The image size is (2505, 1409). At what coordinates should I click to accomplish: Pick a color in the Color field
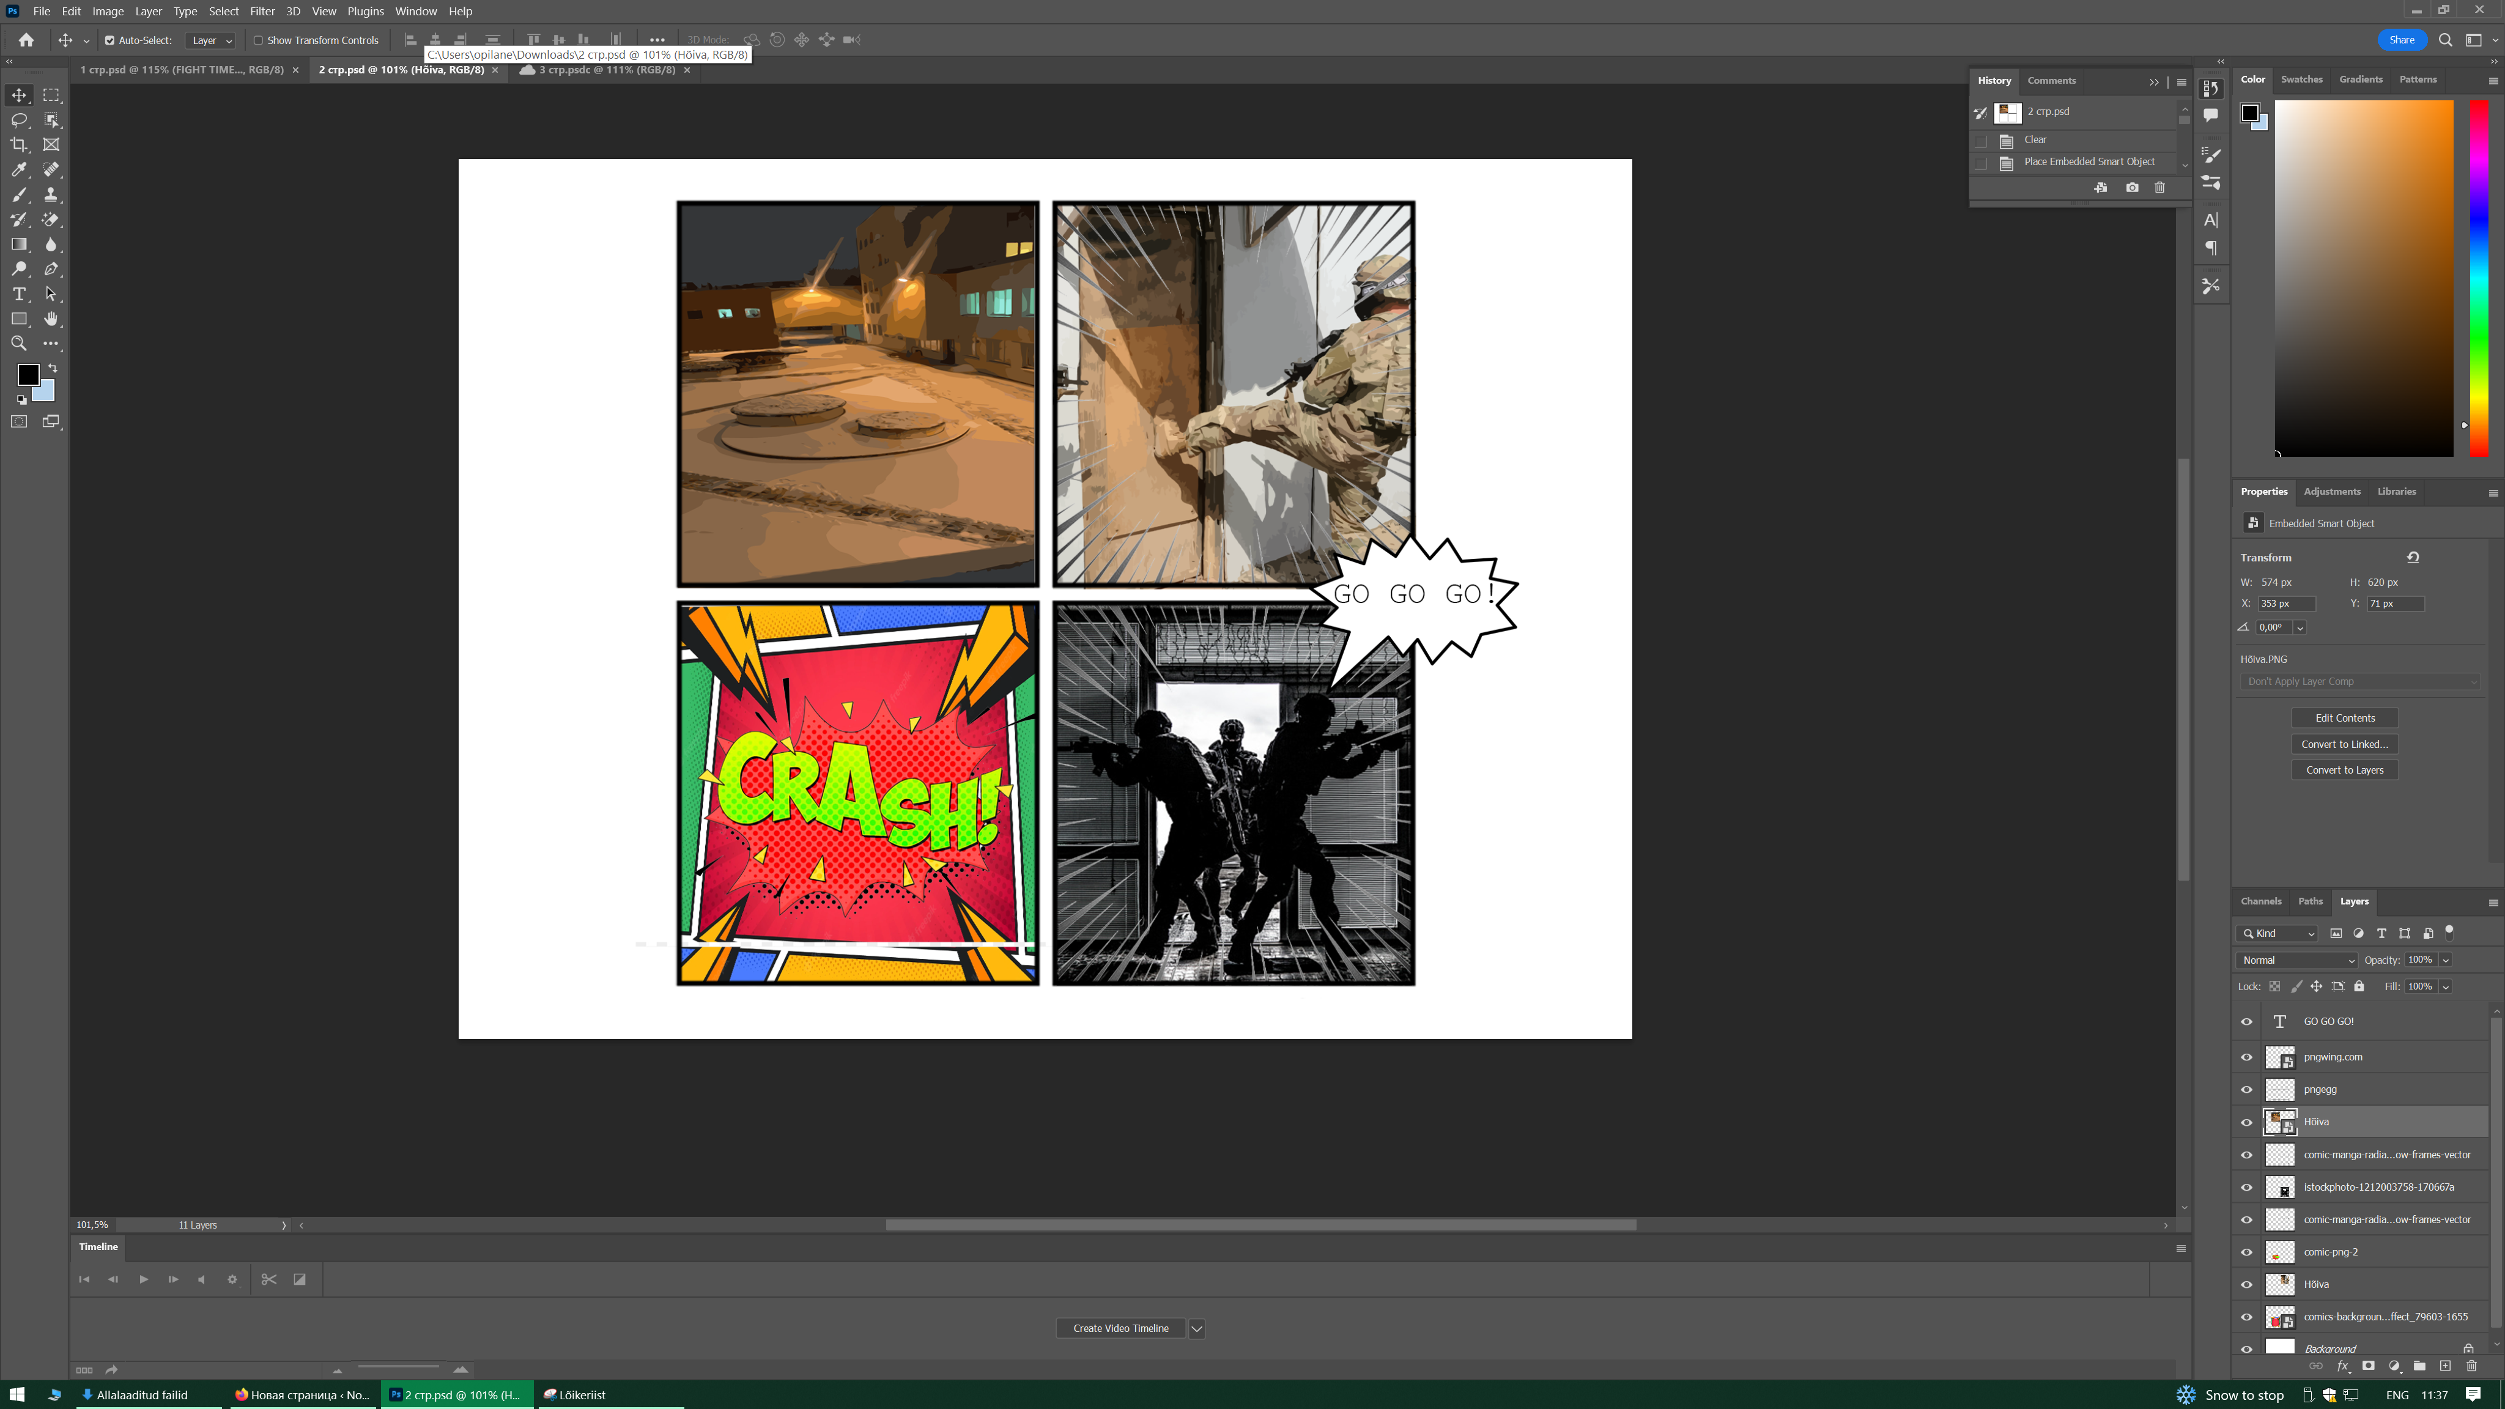coord(2363,278)
